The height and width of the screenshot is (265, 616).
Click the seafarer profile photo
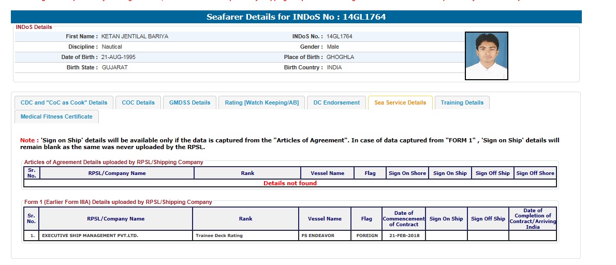point(486,56)
